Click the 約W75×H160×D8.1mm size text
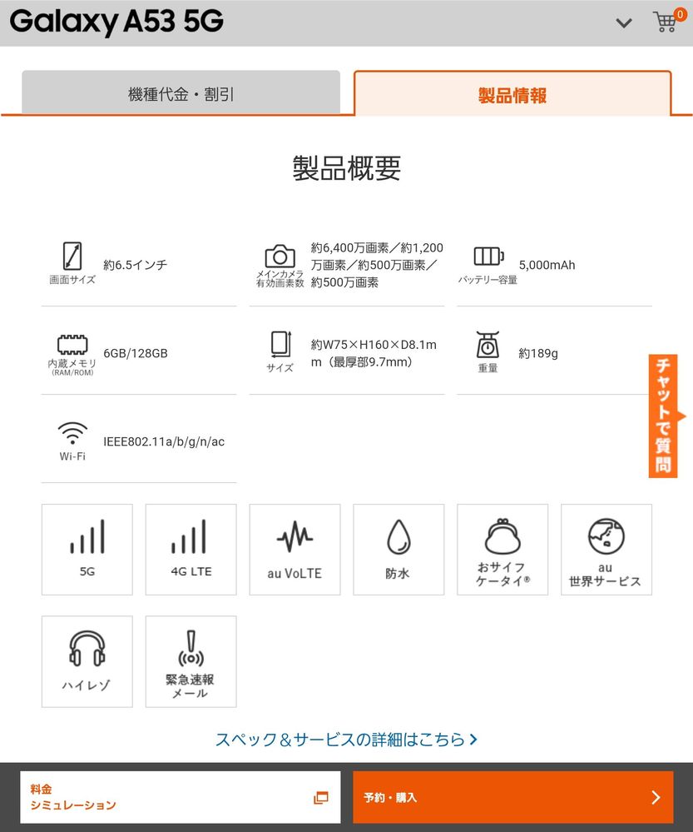Screen dimensions: 693x832 coord(374,353)
